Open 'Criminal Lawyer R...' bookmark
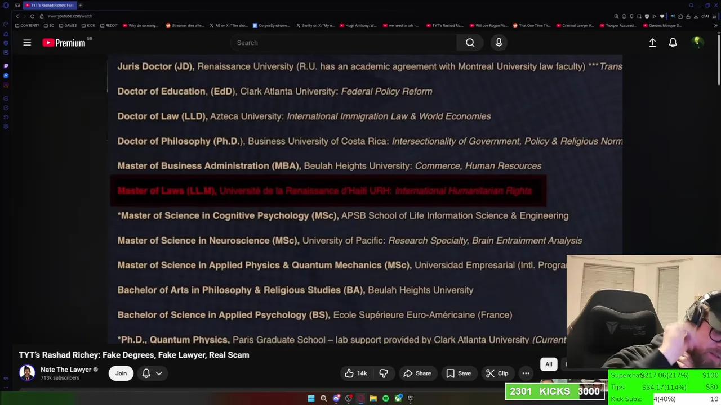 (x=575, y=25)
